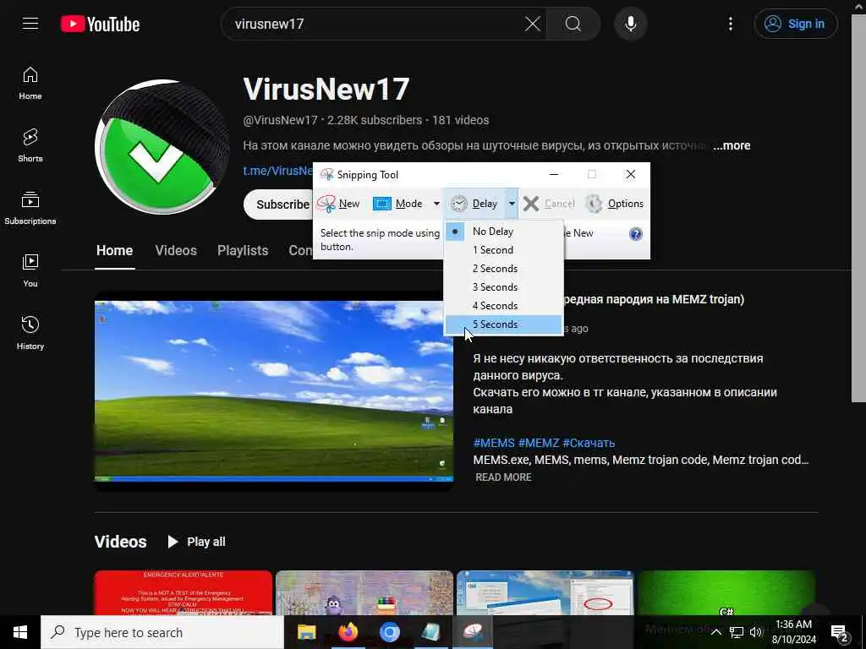Open the notification action center
The width and height of the screenshot is (866, 649).
tap(840, 633)
